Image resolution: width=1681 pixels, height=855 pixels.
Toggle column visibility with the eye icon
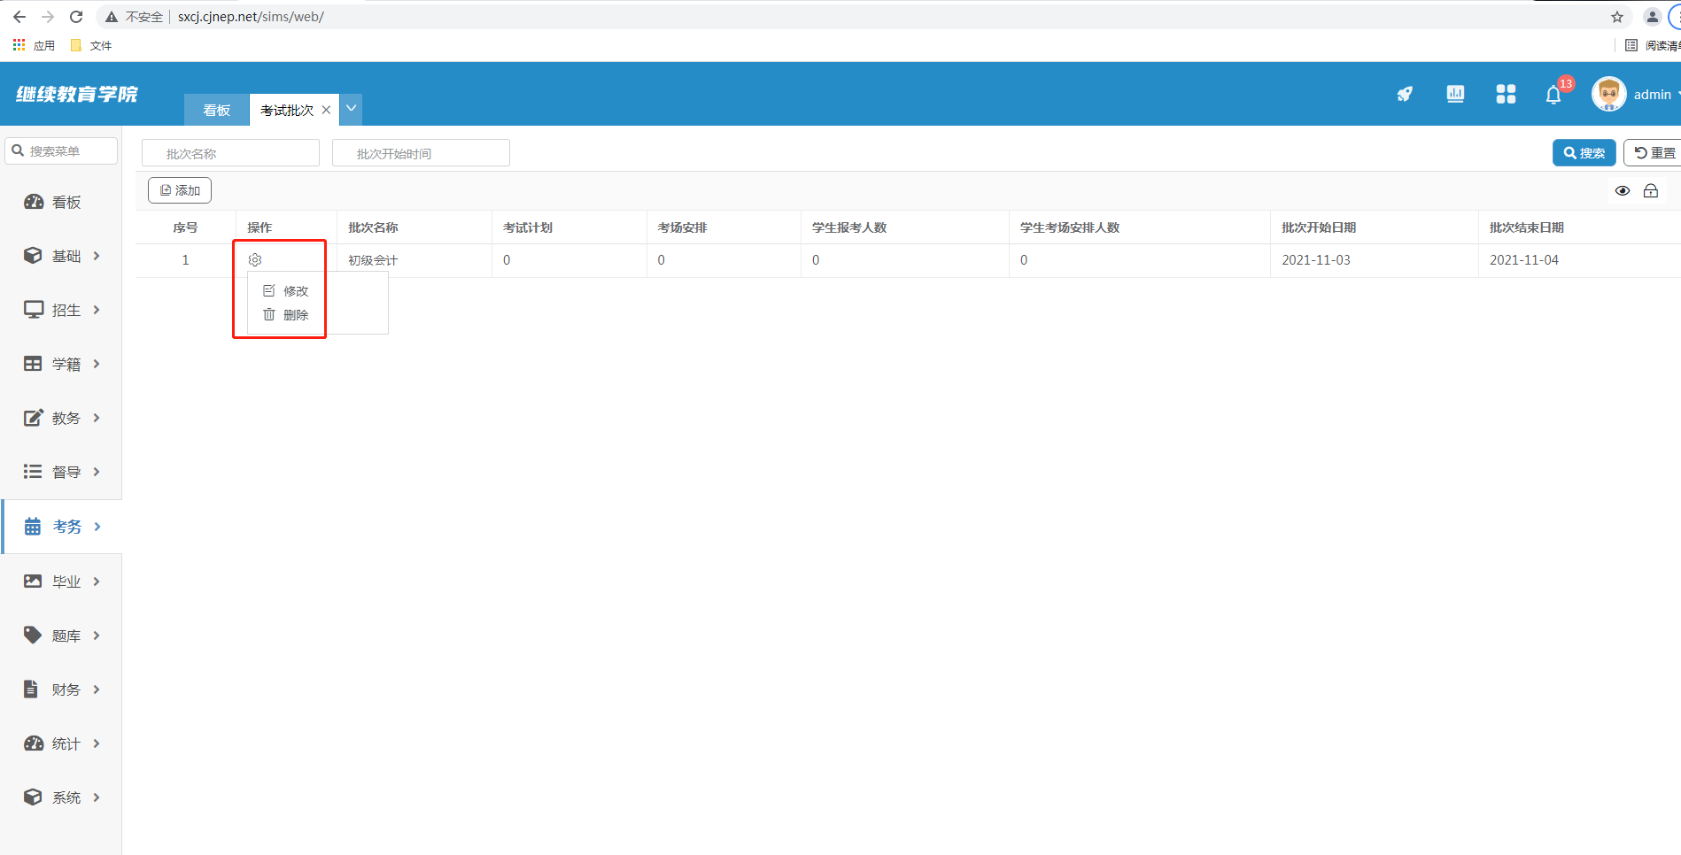point(1623,191)
